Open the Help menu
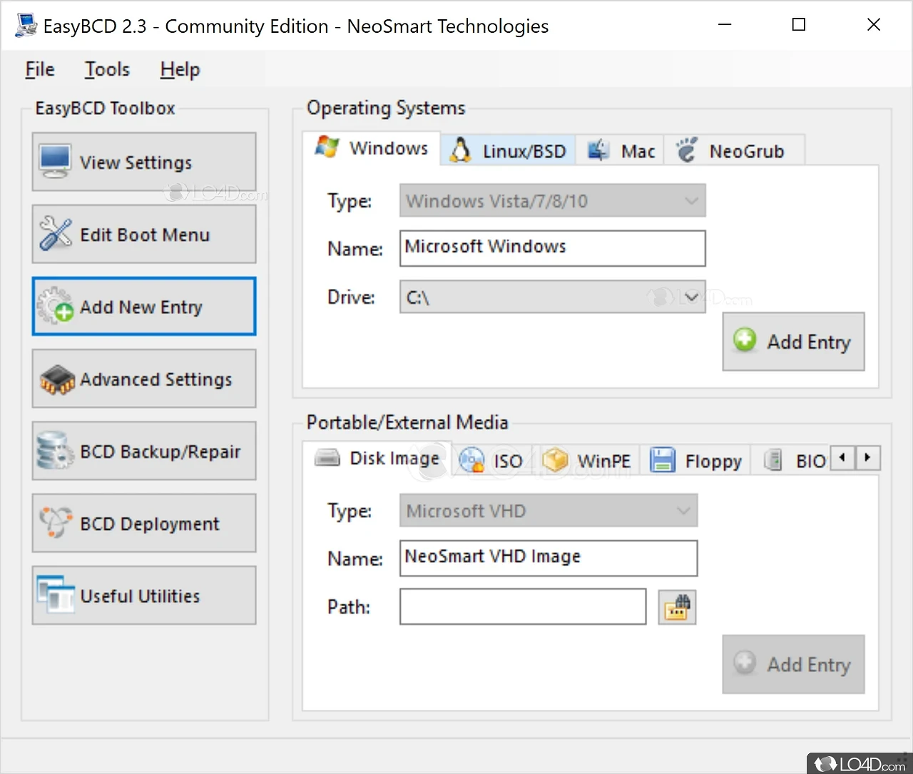 (x=180, y=69)
